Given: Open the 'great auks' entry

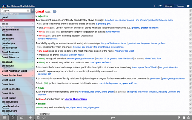Looking at the screenshot, I should click(17, 66).
